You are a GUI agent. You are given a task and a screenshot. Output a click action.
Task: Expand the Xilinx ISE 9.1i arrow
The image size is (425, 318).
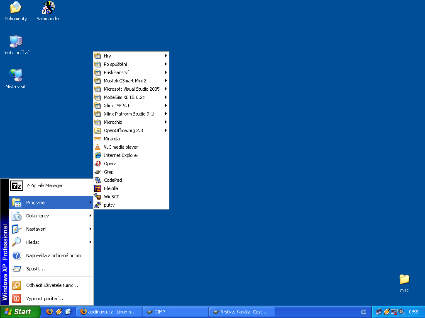[x=166, y=106]
